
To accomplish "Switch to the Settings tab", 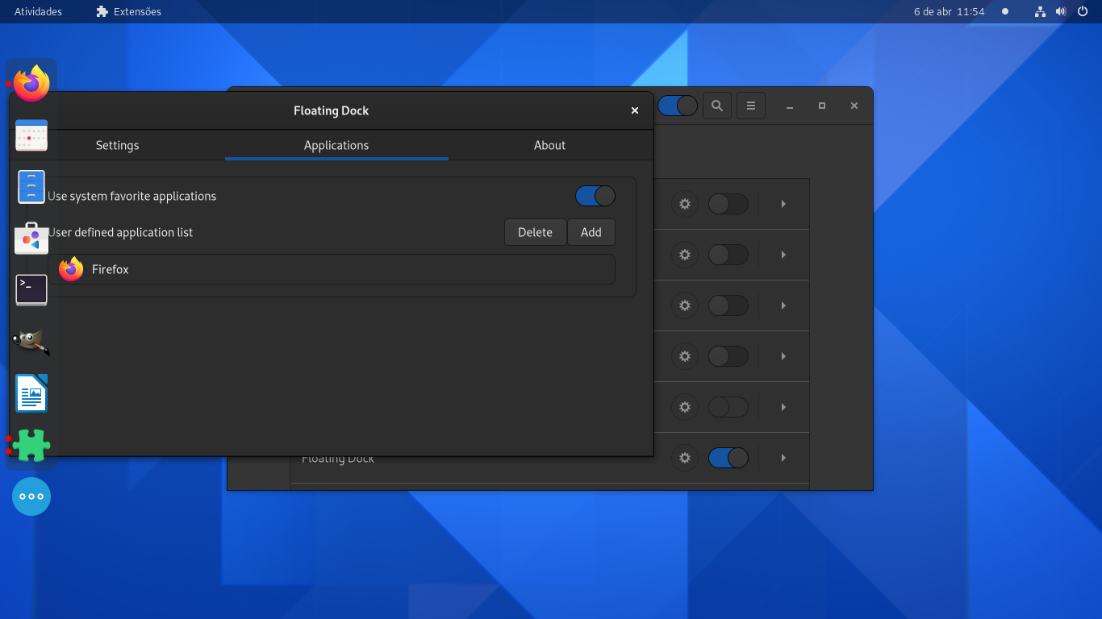I will 117,145.
